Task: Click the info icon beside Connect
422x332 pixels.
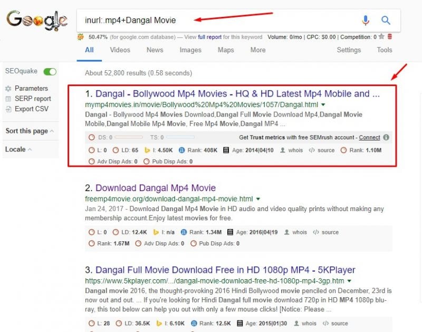Action: pyautogui.click(x=386, y=137)
